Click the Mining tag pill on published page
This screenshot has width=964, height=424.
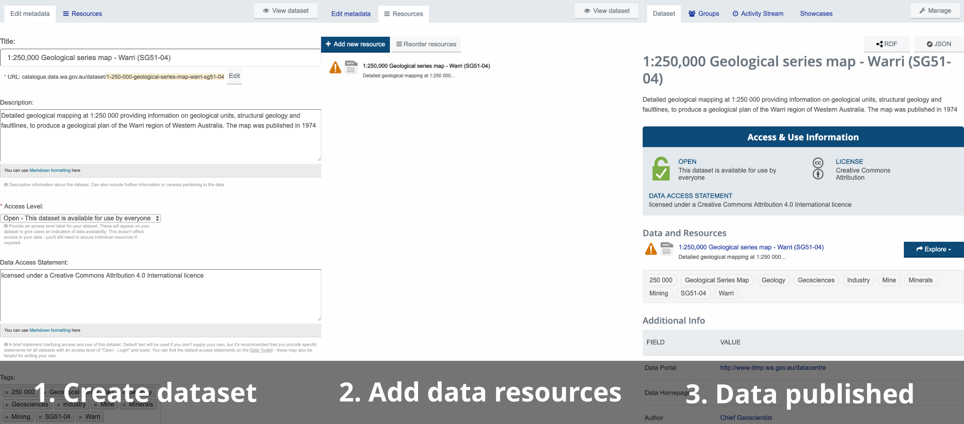pyautogui.click(x=659, y=293)
